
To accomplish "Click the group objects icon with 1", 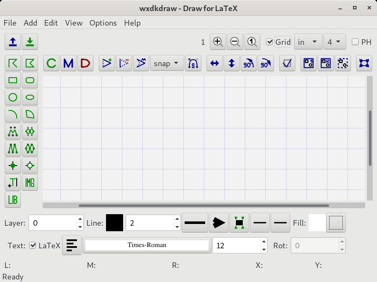I will coord(309,64).
